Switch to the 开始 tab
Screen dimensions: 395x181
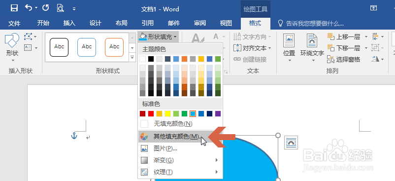coord(43,23)
